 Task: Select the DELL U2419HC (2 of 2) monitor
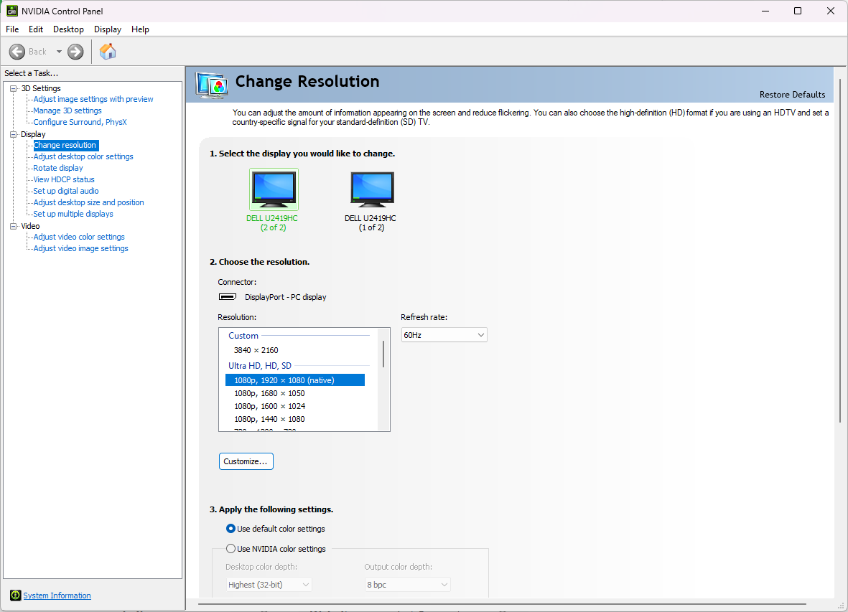274,200
